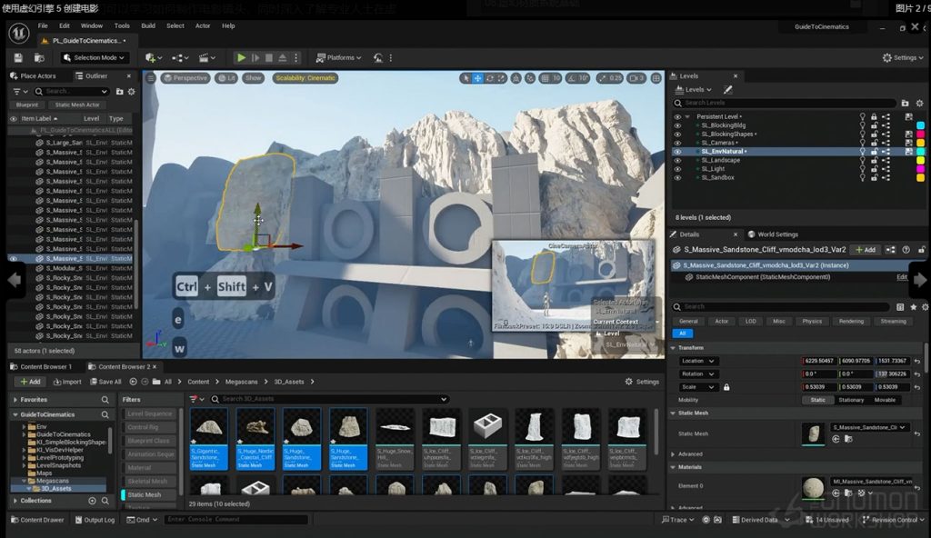
Task: Open the viewport hamburger options menu
Action: click(x=151, y=78)
